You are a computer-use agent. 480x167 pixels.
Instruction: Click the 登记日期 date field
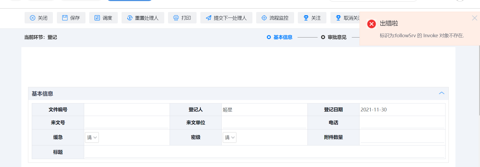tap(402, 110)
